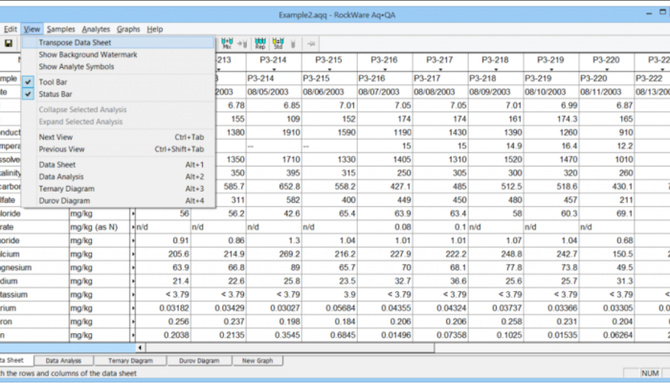Select the 0.08 nitrate cell under P3-216
The width and height of the screenshot is (670, 383).
click(x=385, y=227)
